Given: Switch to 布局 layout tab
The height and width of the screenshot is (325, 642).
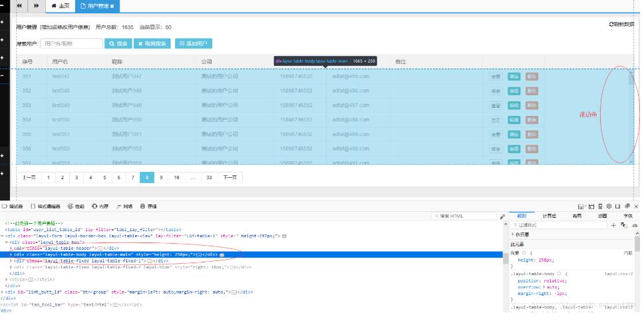Looking at the screenshot, I should tap(577, 216).
